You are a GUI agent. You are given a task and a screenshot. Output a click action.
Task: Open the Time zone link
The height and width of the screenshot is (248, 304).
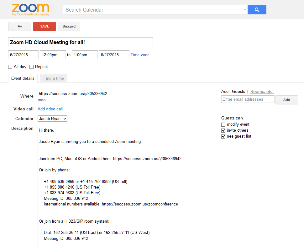140,55
